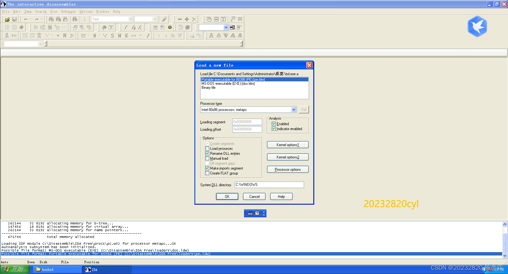Expand the Processor type dropdown
Screen dimensions: 508x274
[x=294, y=110]
